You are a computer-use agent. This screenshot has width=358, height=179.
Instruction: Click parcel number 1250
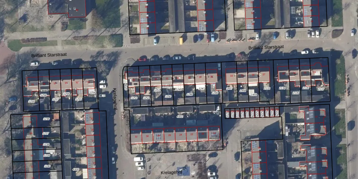click(x=168, y=96)
